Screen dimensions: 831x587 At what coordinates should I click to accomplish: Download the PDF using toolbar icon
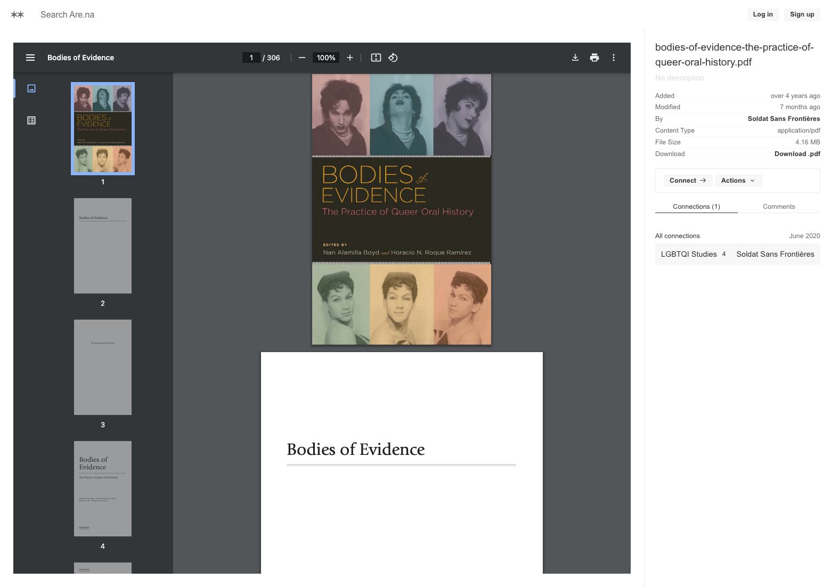(575, 58)
